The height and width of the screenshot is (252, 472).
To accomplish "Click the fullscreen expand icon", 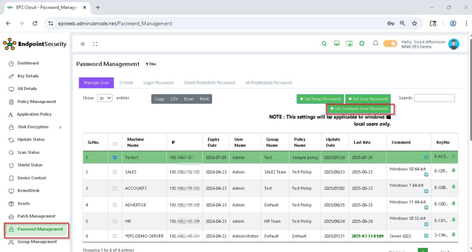I will coord(95,44).
